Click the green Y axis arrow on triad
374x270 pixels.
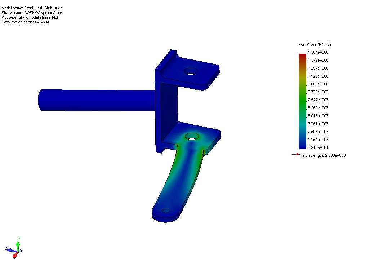click(x=19, y=243)
